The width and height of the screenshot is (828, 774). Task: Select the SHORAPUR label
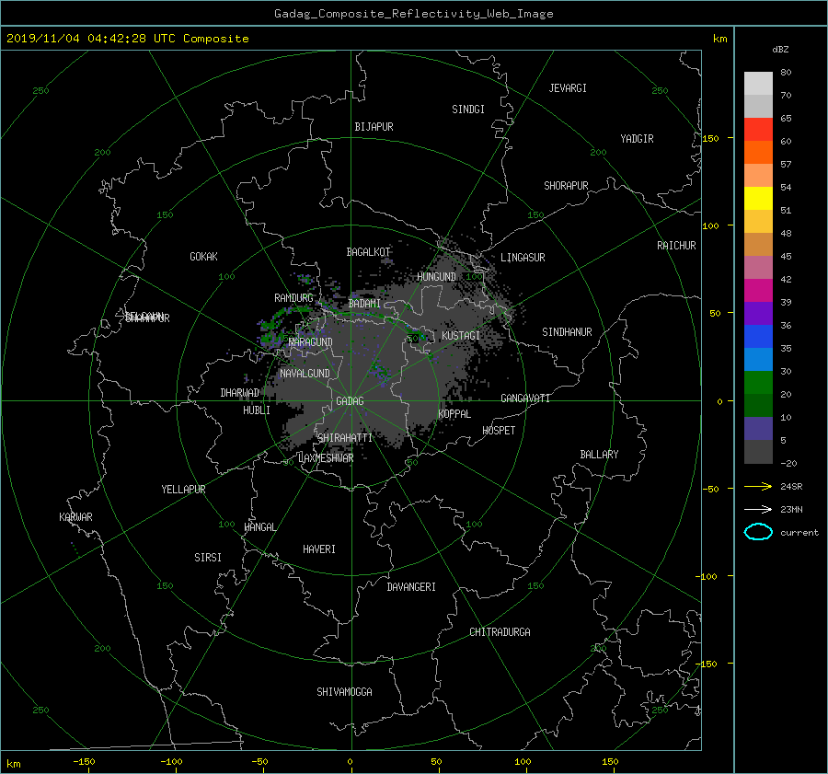pyautogui.click(x=566, y=186)
